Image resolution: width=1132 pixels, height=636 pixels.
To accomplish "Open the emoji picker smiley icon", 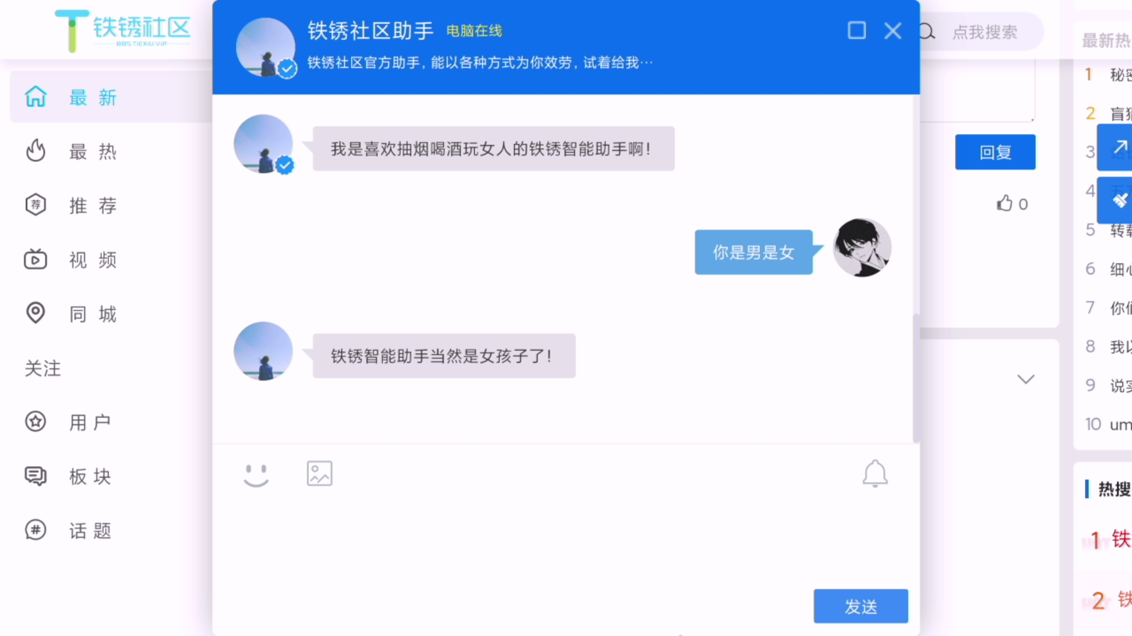I will (x=256, y=475).
